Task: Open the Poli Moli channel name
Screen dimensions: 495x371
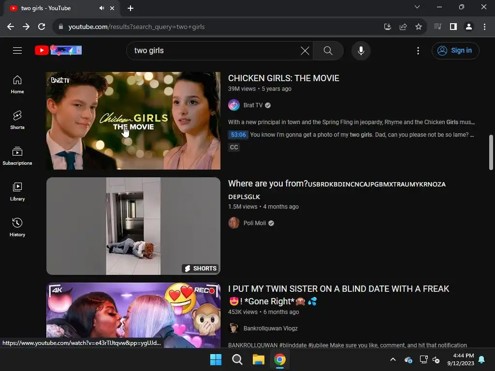Action: pyautogui.click(x=254, y=223)
